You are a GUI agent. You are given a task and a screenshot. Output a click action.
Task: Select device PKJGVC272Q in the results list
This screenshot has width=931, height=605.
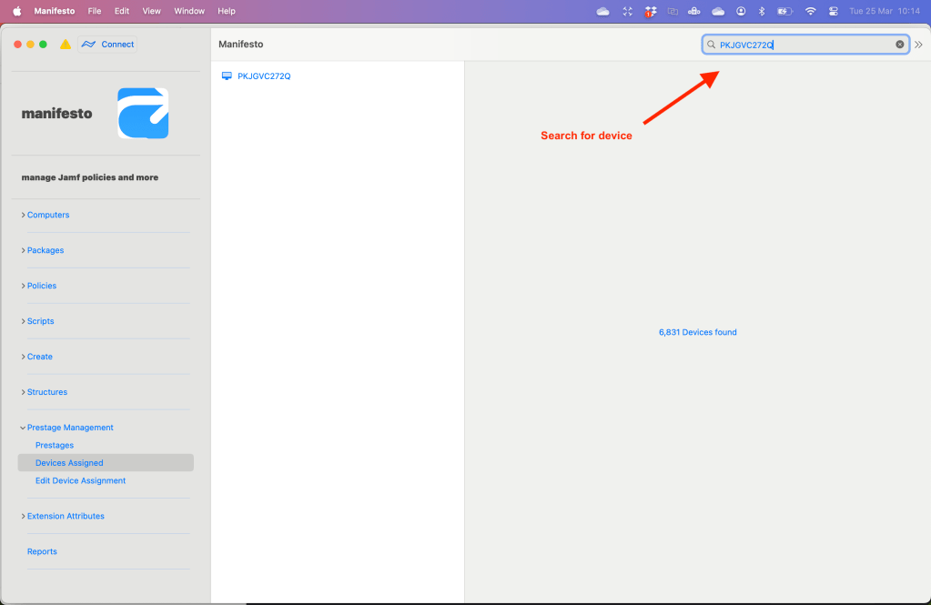pos(264,76)
